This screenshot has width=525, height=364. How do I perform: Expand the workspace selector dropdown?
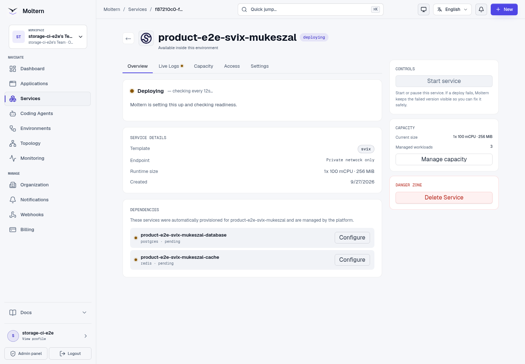pyautogui.click(x=48, y=37)
